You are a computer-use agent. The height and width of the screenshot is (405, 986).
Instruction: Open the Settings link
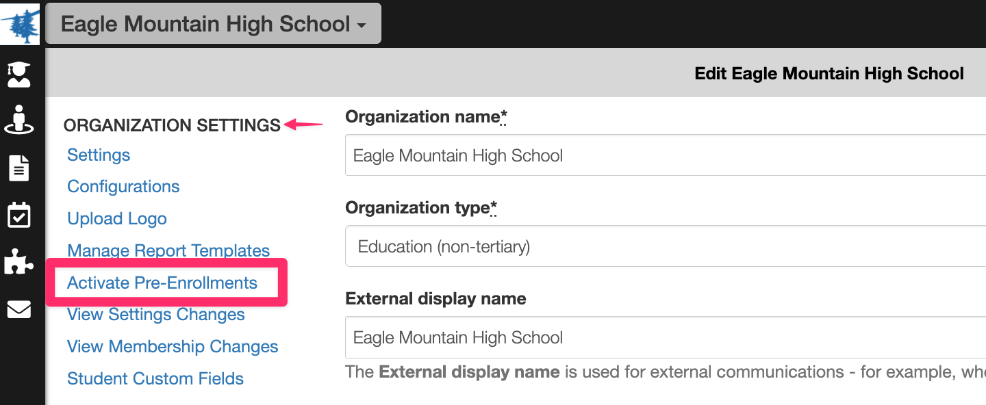[99, 155]
